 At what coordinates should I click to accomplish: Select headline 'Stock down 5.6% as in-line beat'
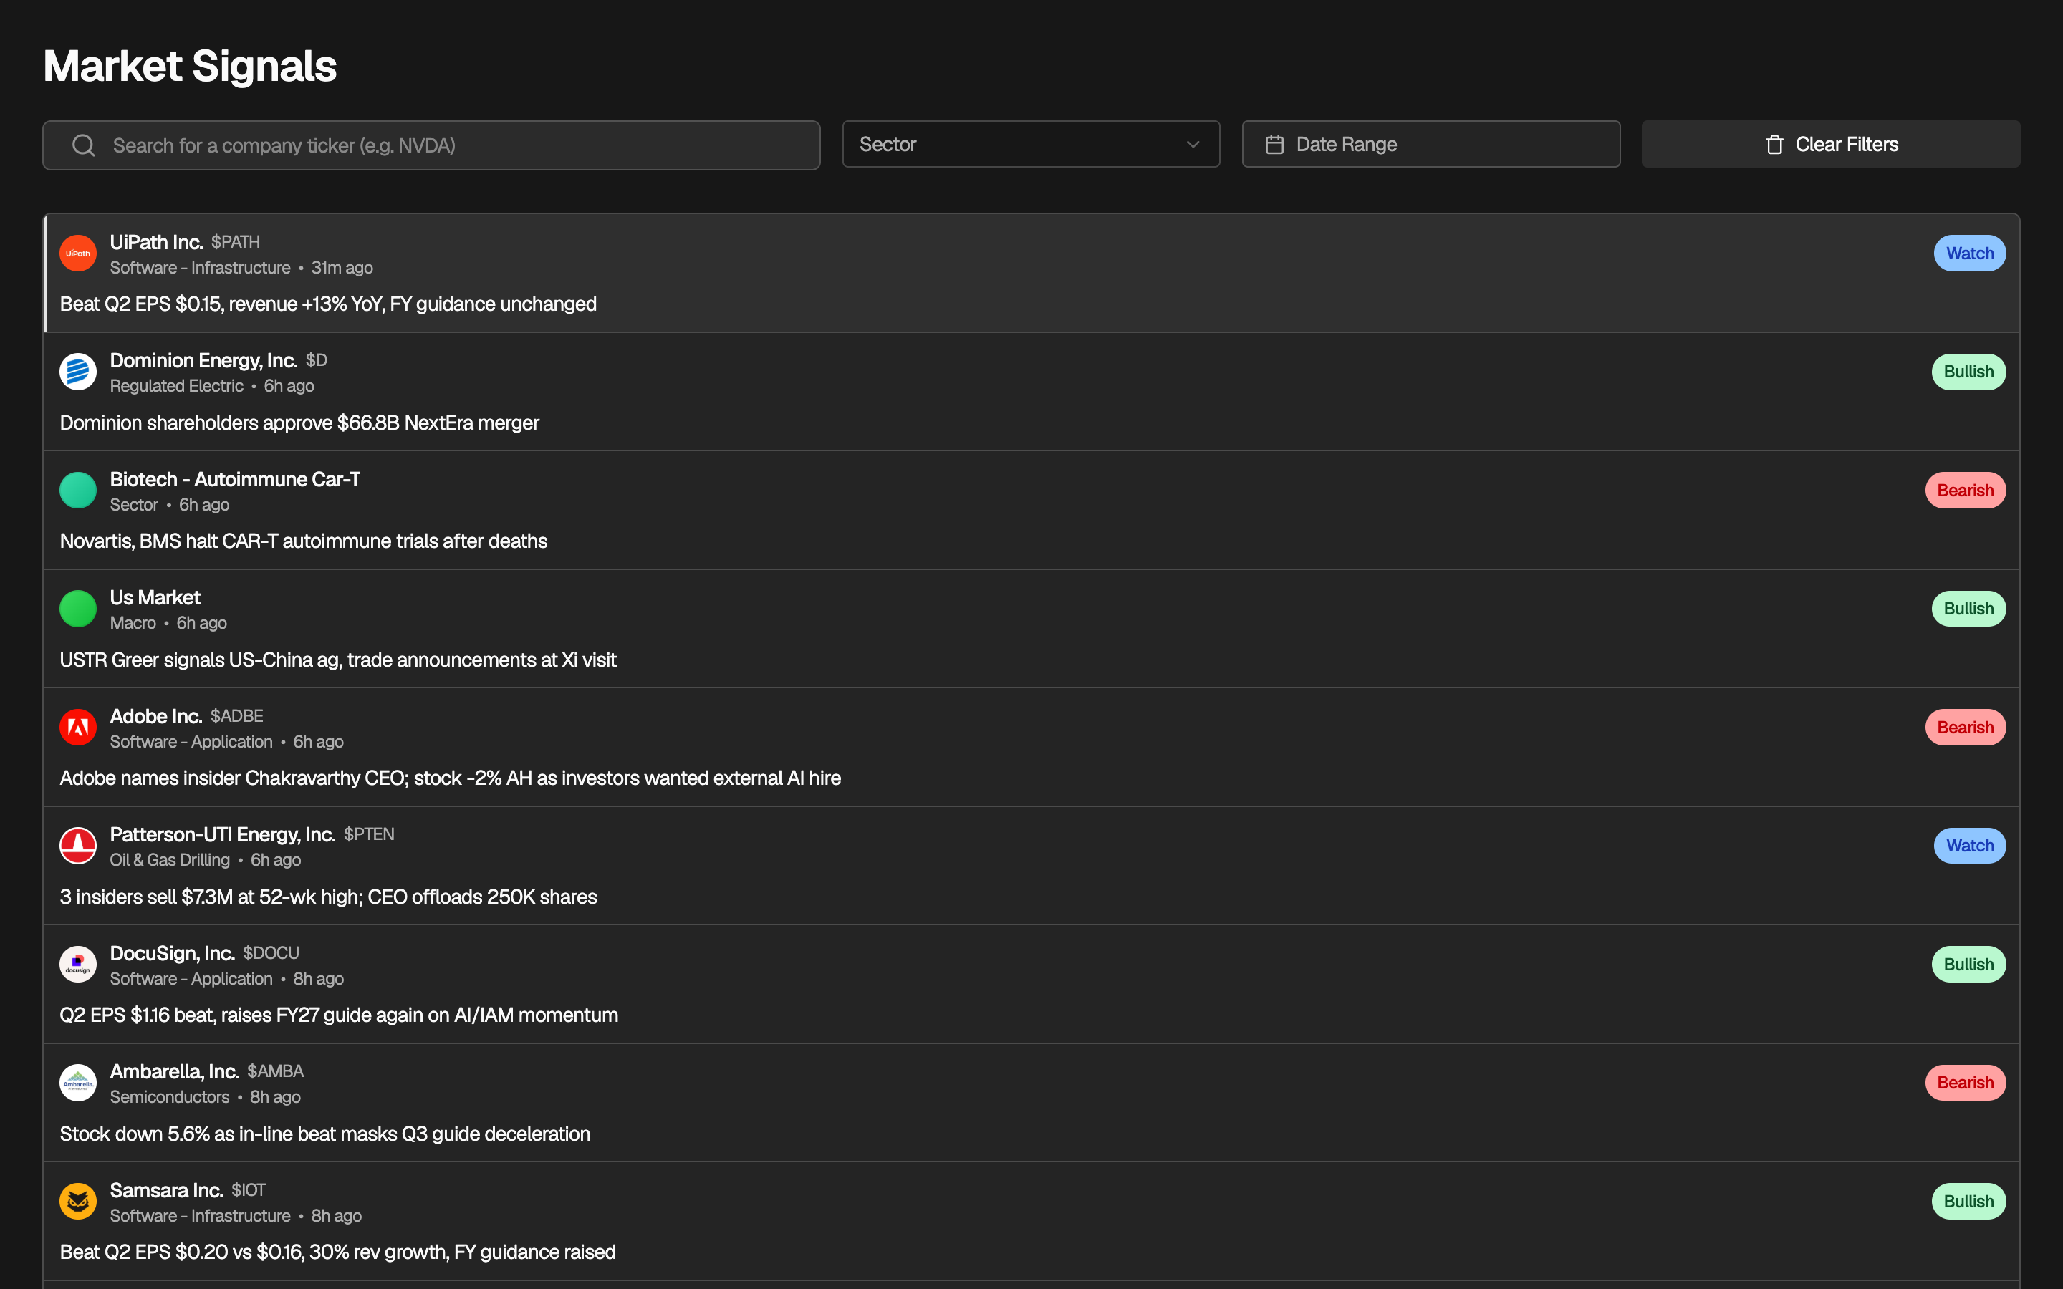(x=324, y=1134)
